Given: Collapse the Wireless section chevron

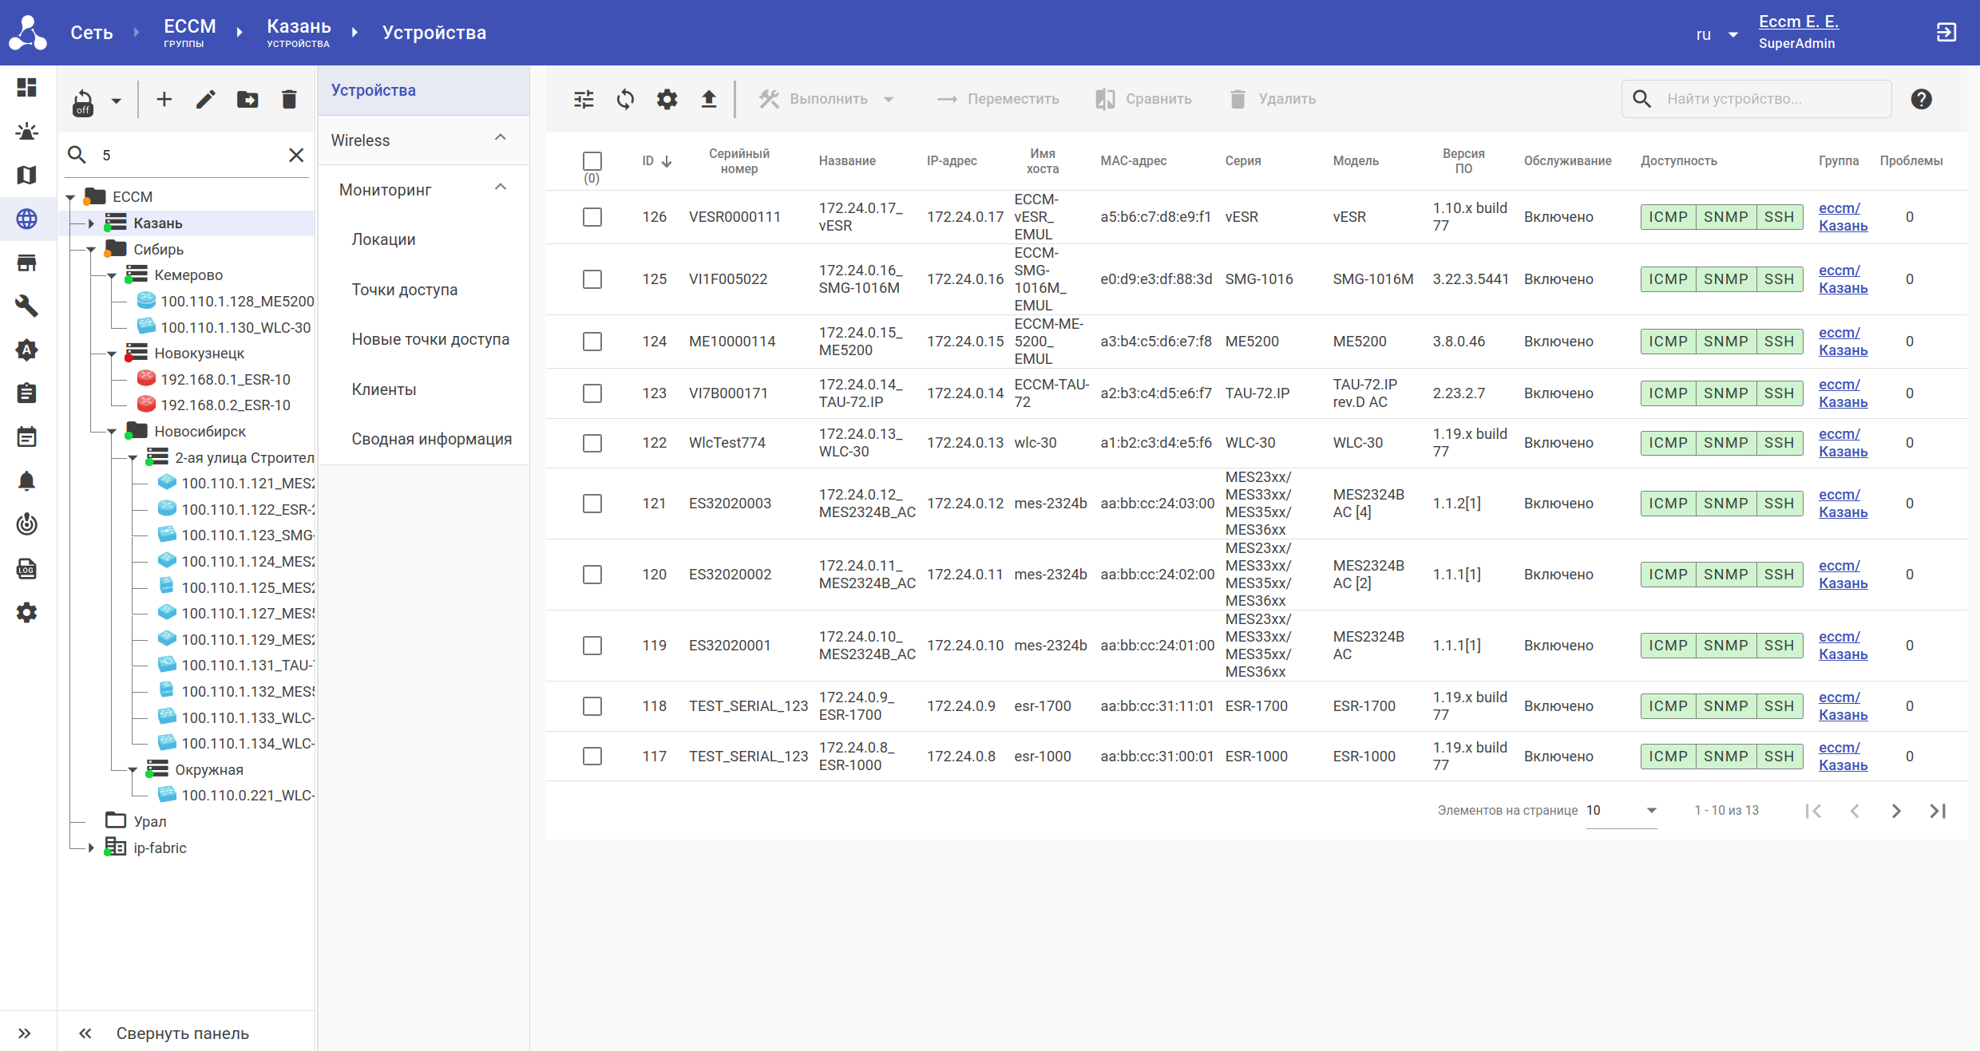Looking at the screenshot, I should tap(501, 139).
